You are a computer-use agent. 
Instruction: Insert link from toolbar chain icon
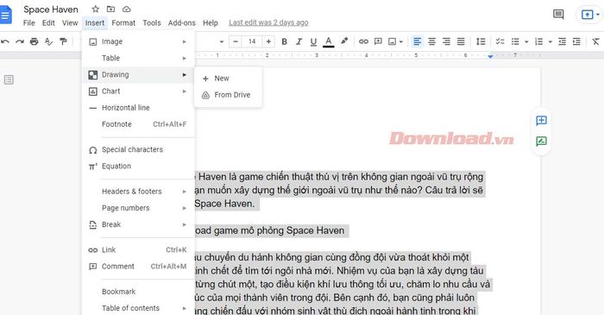(363, 41)
